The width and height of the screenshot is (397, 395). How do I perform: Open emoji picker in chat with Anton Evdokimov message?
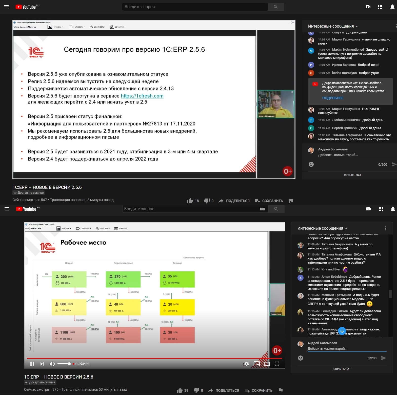tap(301, 358)
